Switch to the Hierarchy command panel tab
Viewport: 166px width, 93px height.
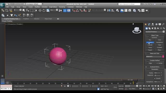153,24
